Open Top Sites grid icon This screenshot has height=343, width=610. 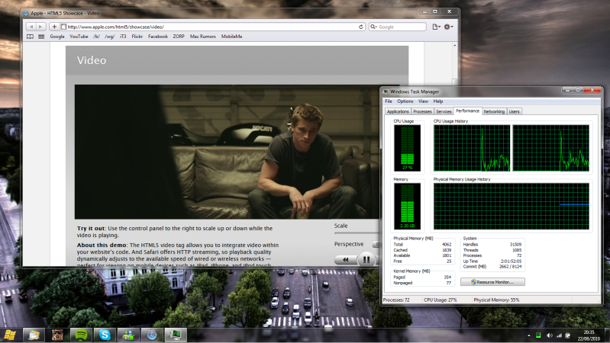click(x=41, y=37)
